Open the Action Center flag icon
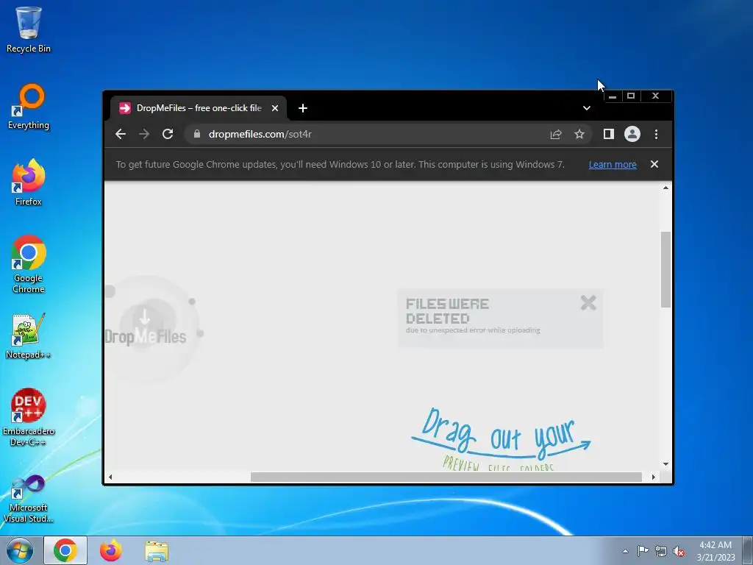 click(x=643, y=551)
